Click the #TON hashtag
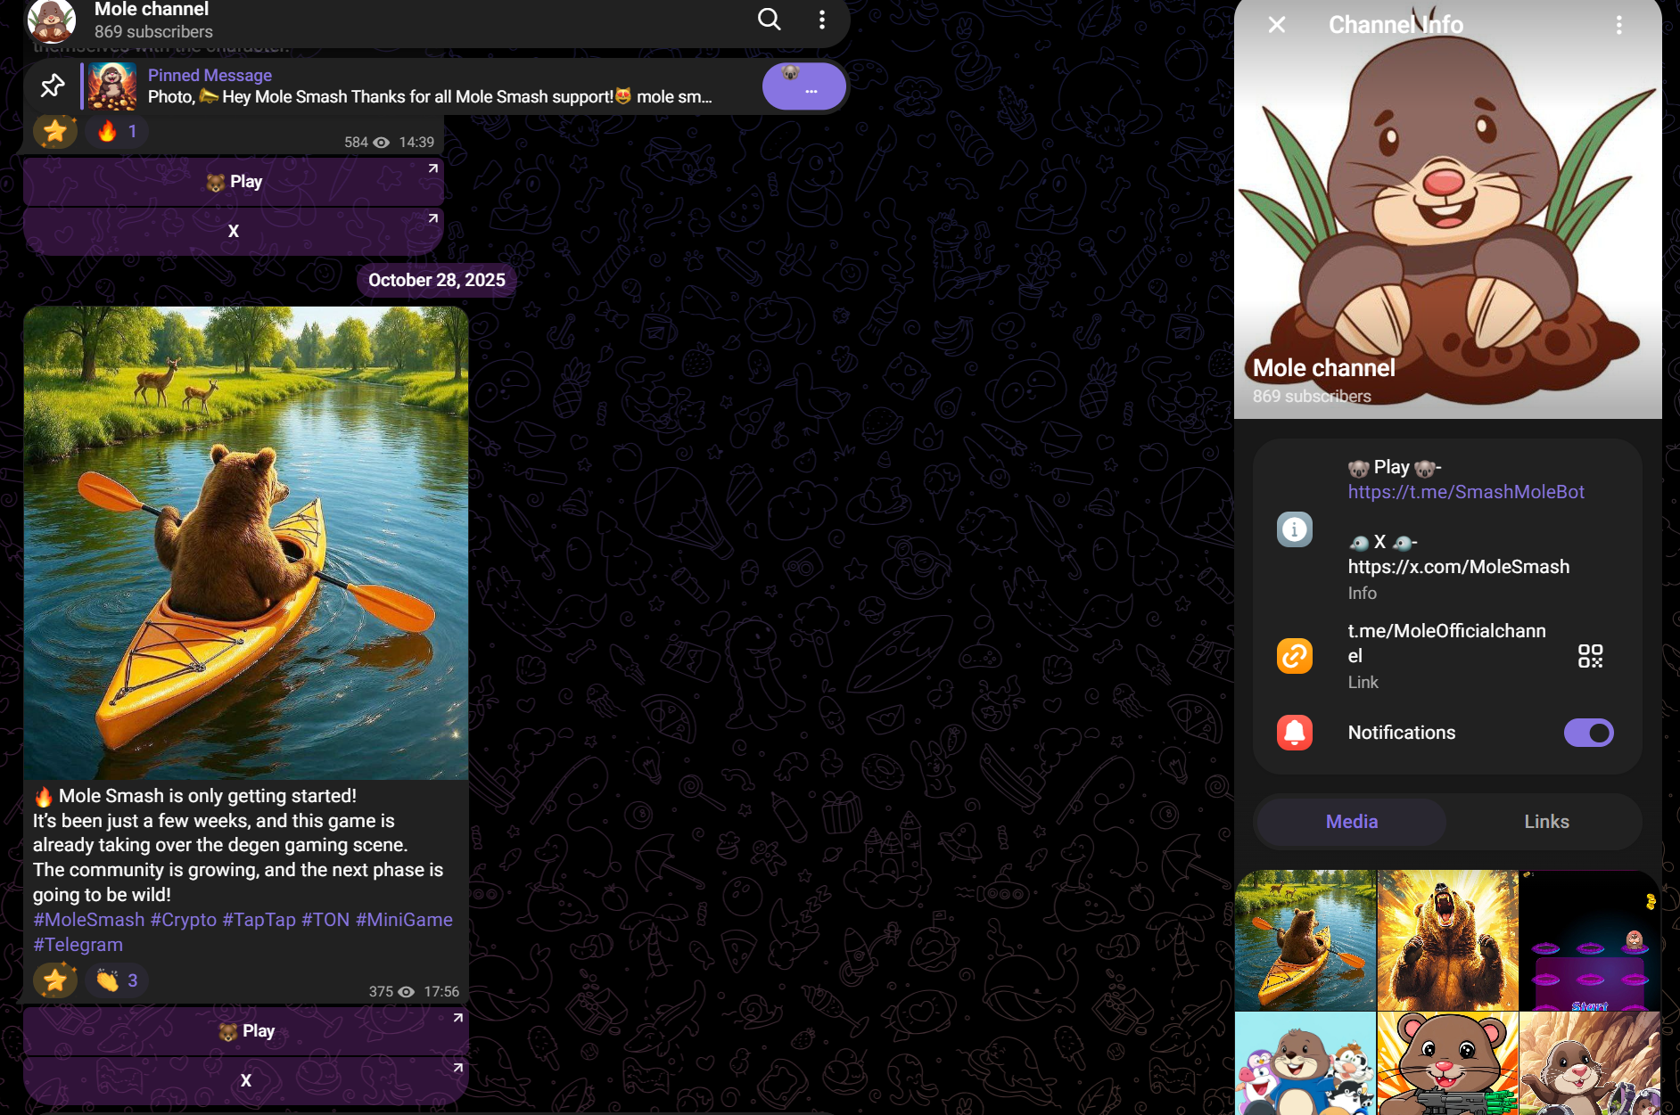Viewport: 1680px width, 1115px height. (x=325, y=920)
